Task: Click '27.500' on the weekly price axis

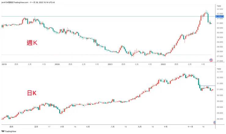Action: (x=220, y=56)
